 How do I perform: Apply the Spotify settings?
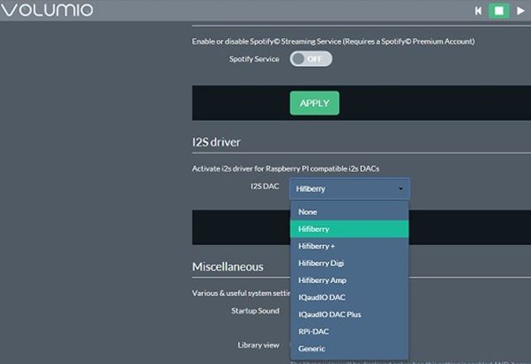coord(314,103)
